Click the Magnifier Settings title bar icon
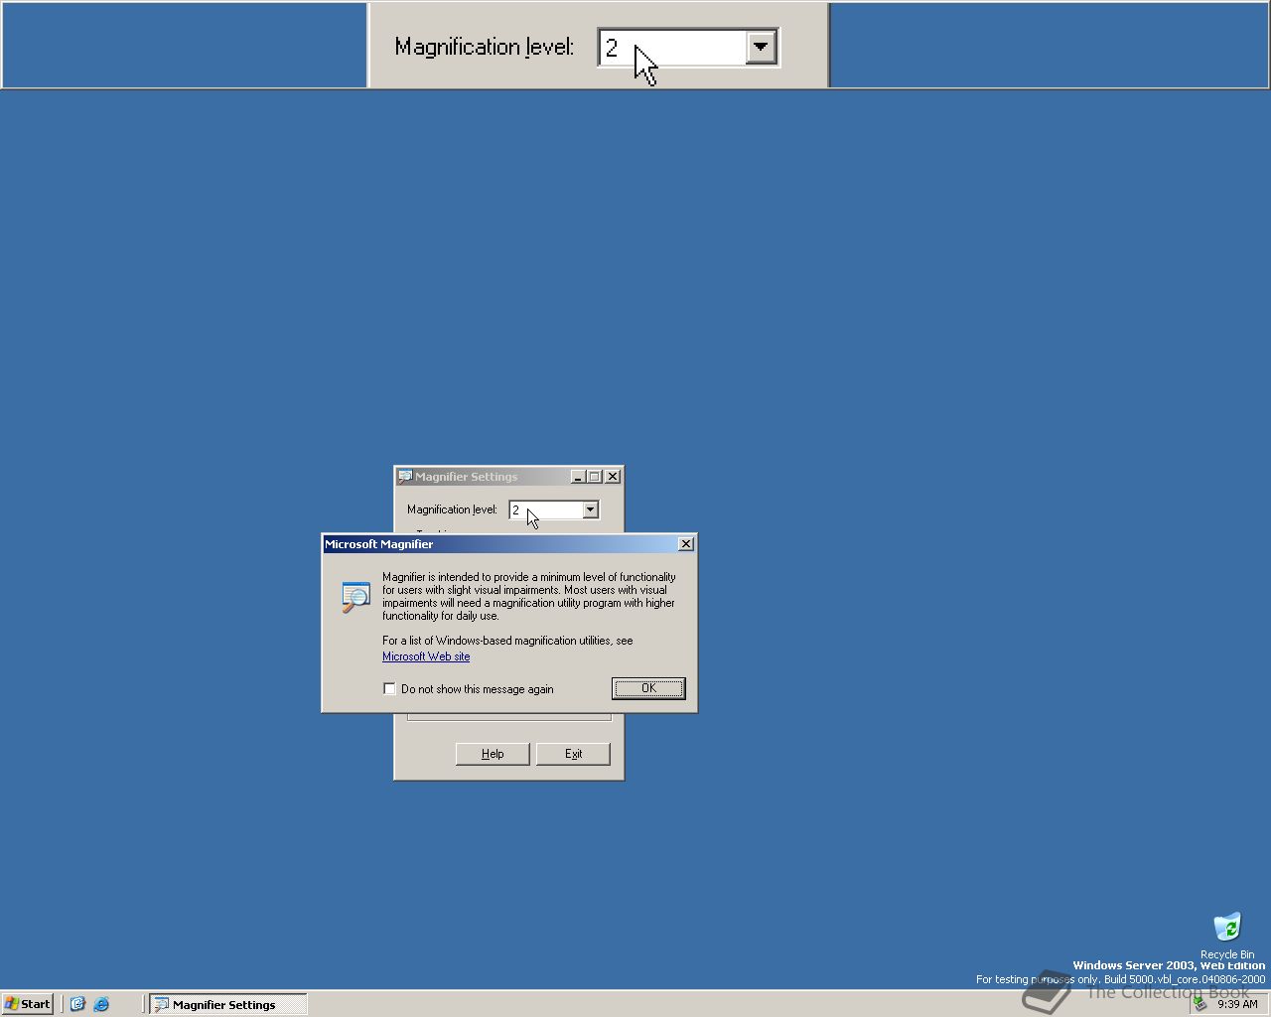The height and width of the screenshot is (1017, 1271). [405, 477]
